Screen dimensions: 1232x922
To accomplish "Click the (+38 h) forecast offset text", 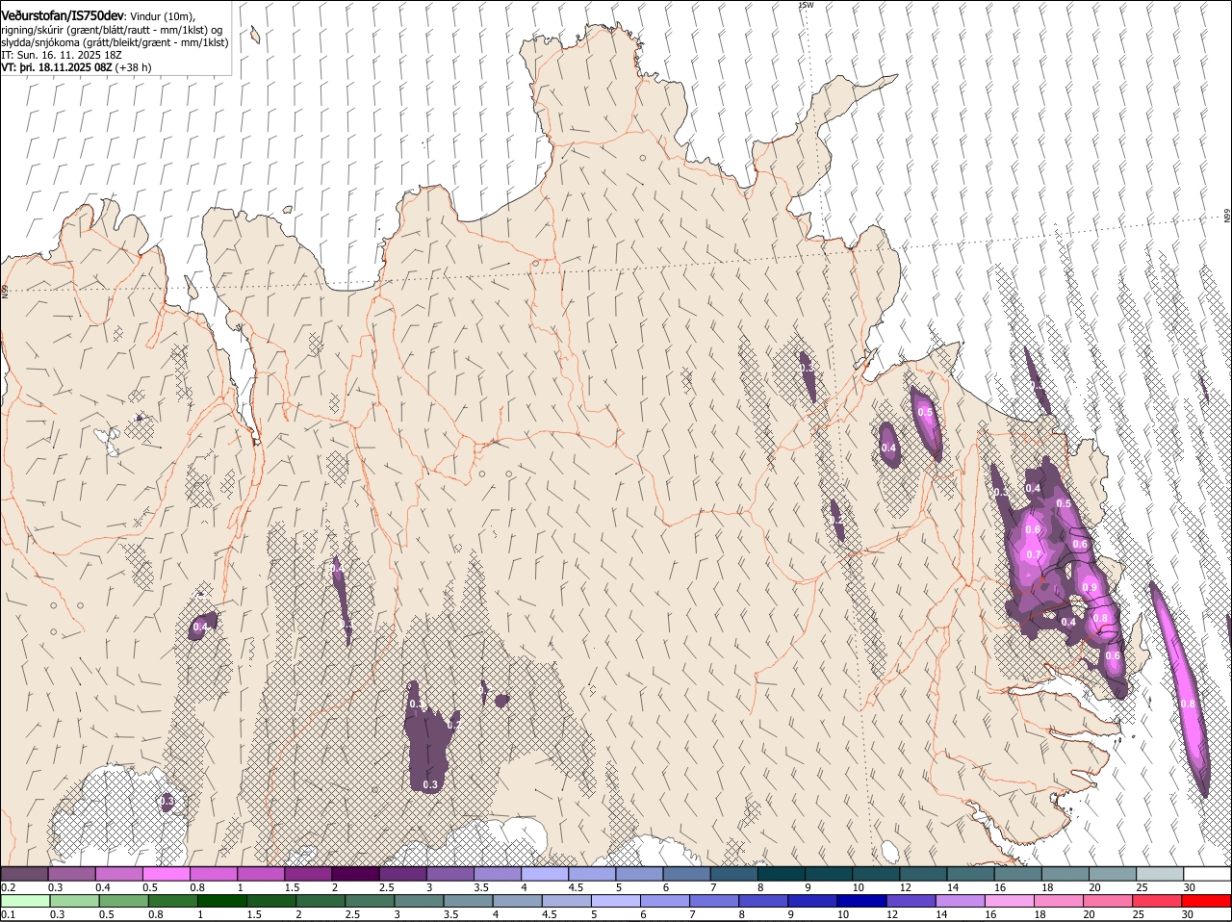I will point(133,67).
